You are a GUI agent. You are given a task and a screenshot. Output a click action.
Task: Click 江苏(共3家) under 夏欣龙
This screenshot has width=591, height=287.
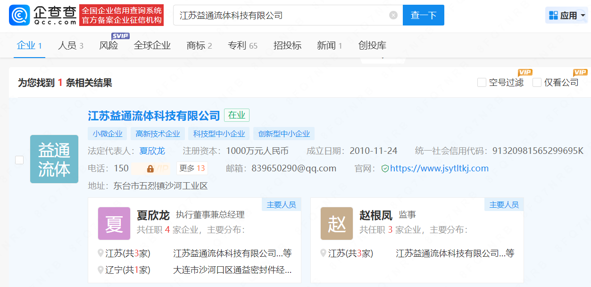(x=128, y=253)
